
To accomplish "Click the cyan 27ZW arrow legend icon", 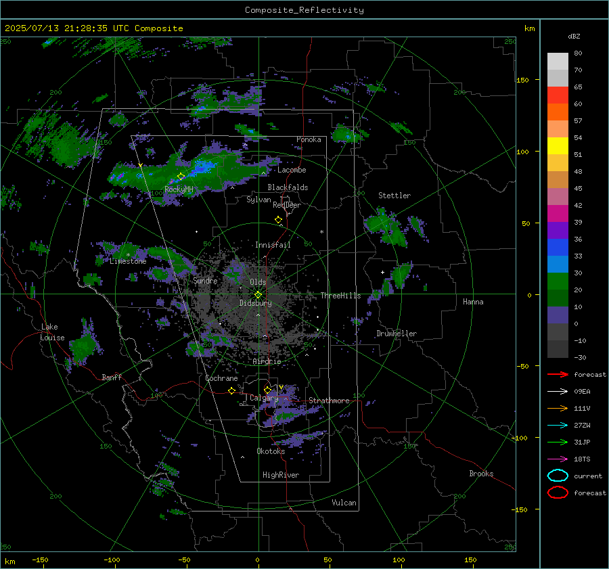I will pos(558,426).
